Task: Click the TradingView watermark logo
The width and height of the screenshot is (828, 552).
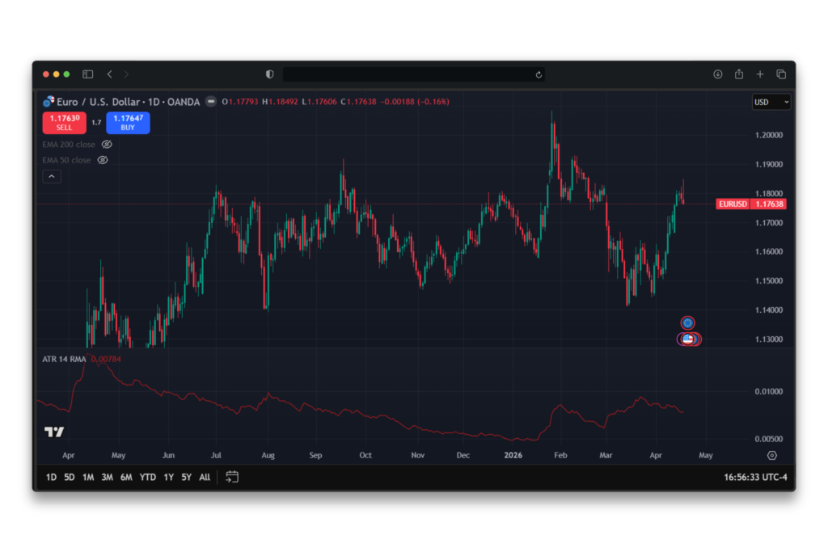Action: click(x=53, y=432)
